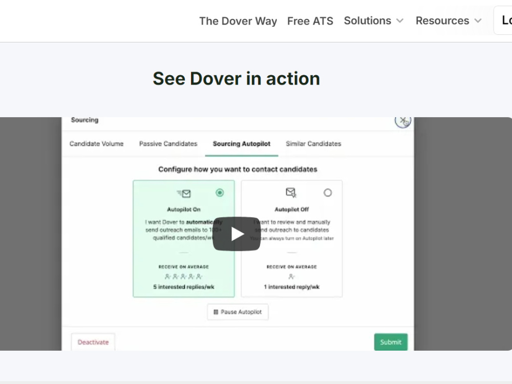The image size is (512, 384).
Task: Click 'Configure how you want to contact candidates'
Action: [238, 169]
